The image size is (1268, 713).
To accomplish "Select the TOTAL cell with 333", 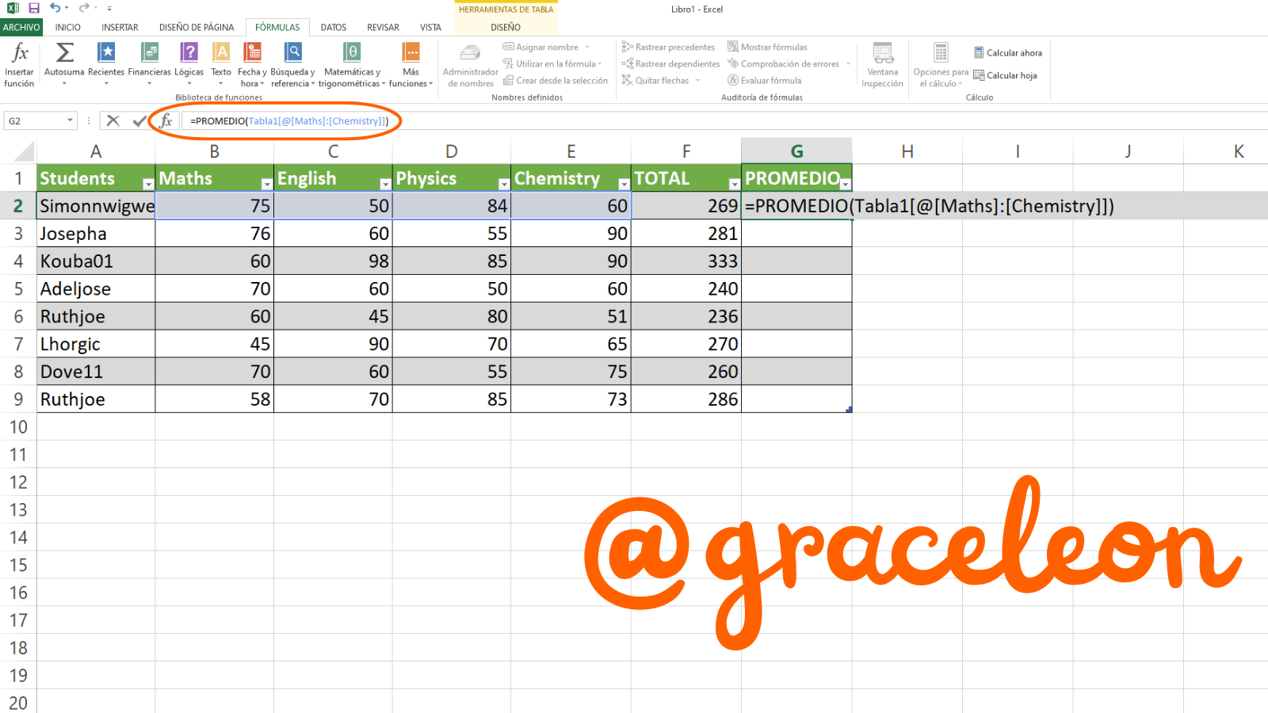I will coord(686,261).
